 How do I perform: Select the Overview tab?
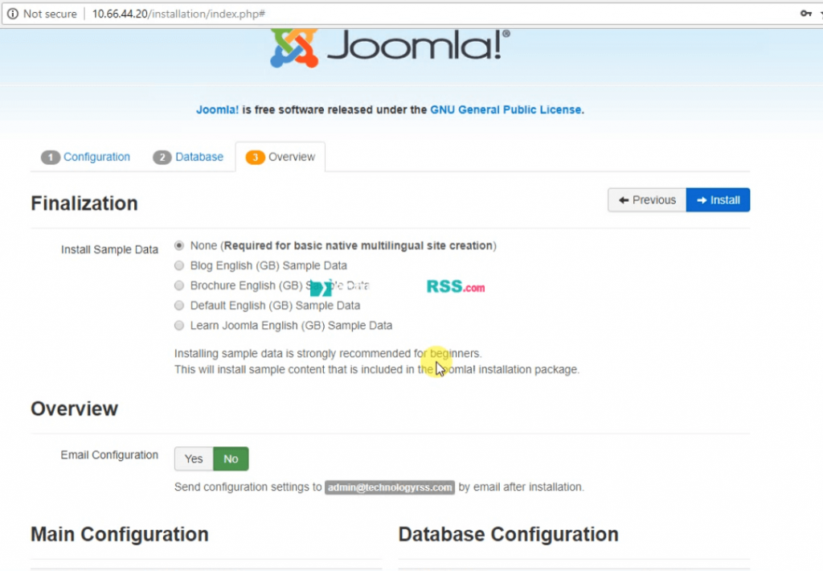point(280,157)
